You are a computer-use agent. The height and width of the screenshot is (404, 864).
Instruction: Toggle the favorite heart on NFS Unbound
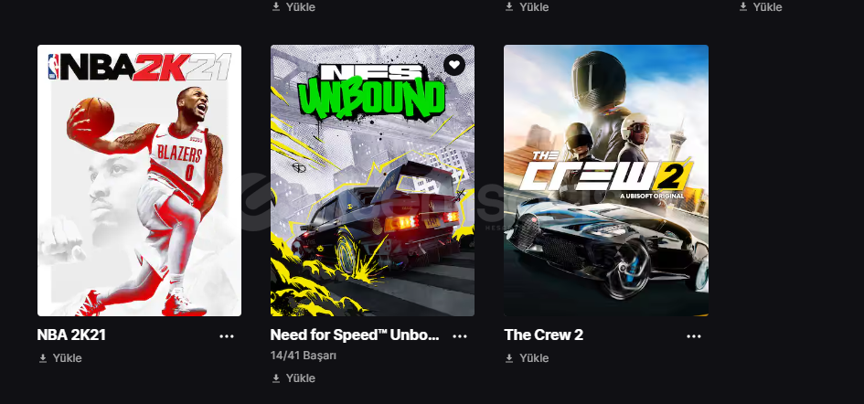[454, 65]
